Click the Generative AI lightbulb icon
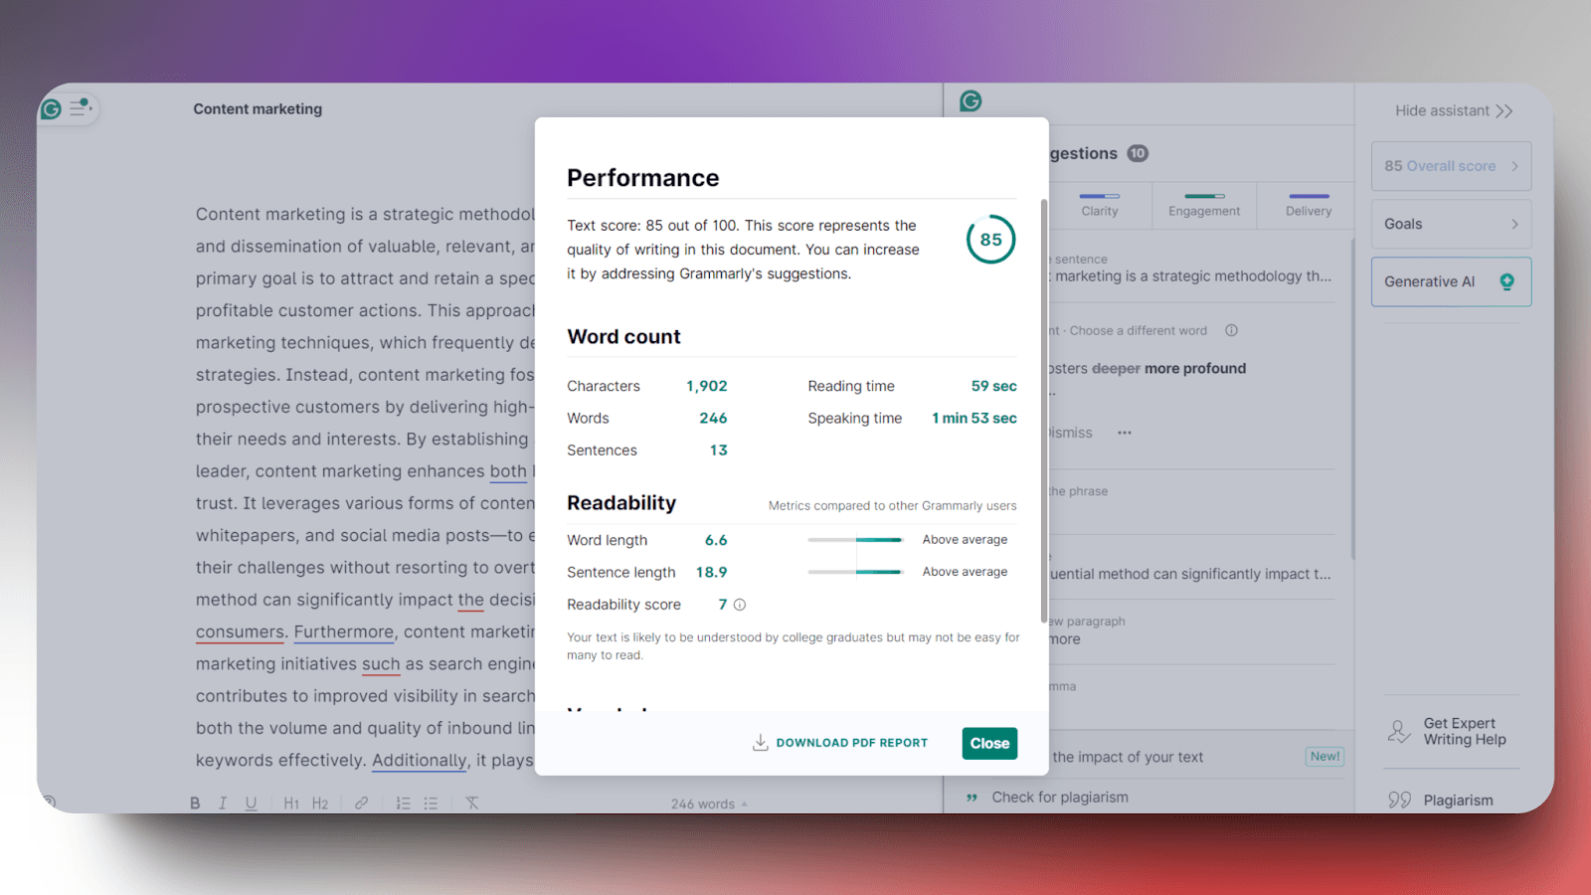The image size is (1591, 895). 1507,281
